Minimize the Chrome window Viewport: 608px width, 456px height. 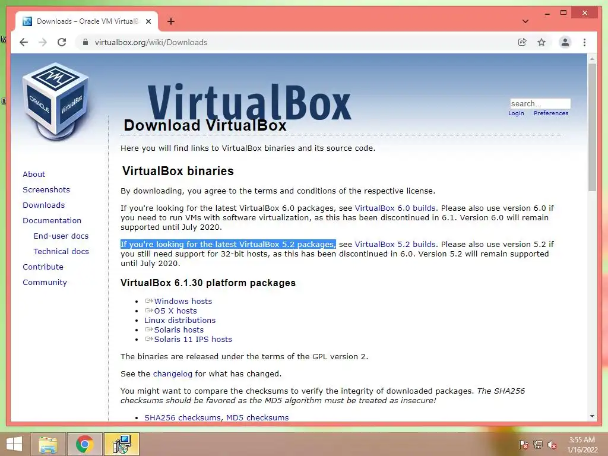pos(547,13)
